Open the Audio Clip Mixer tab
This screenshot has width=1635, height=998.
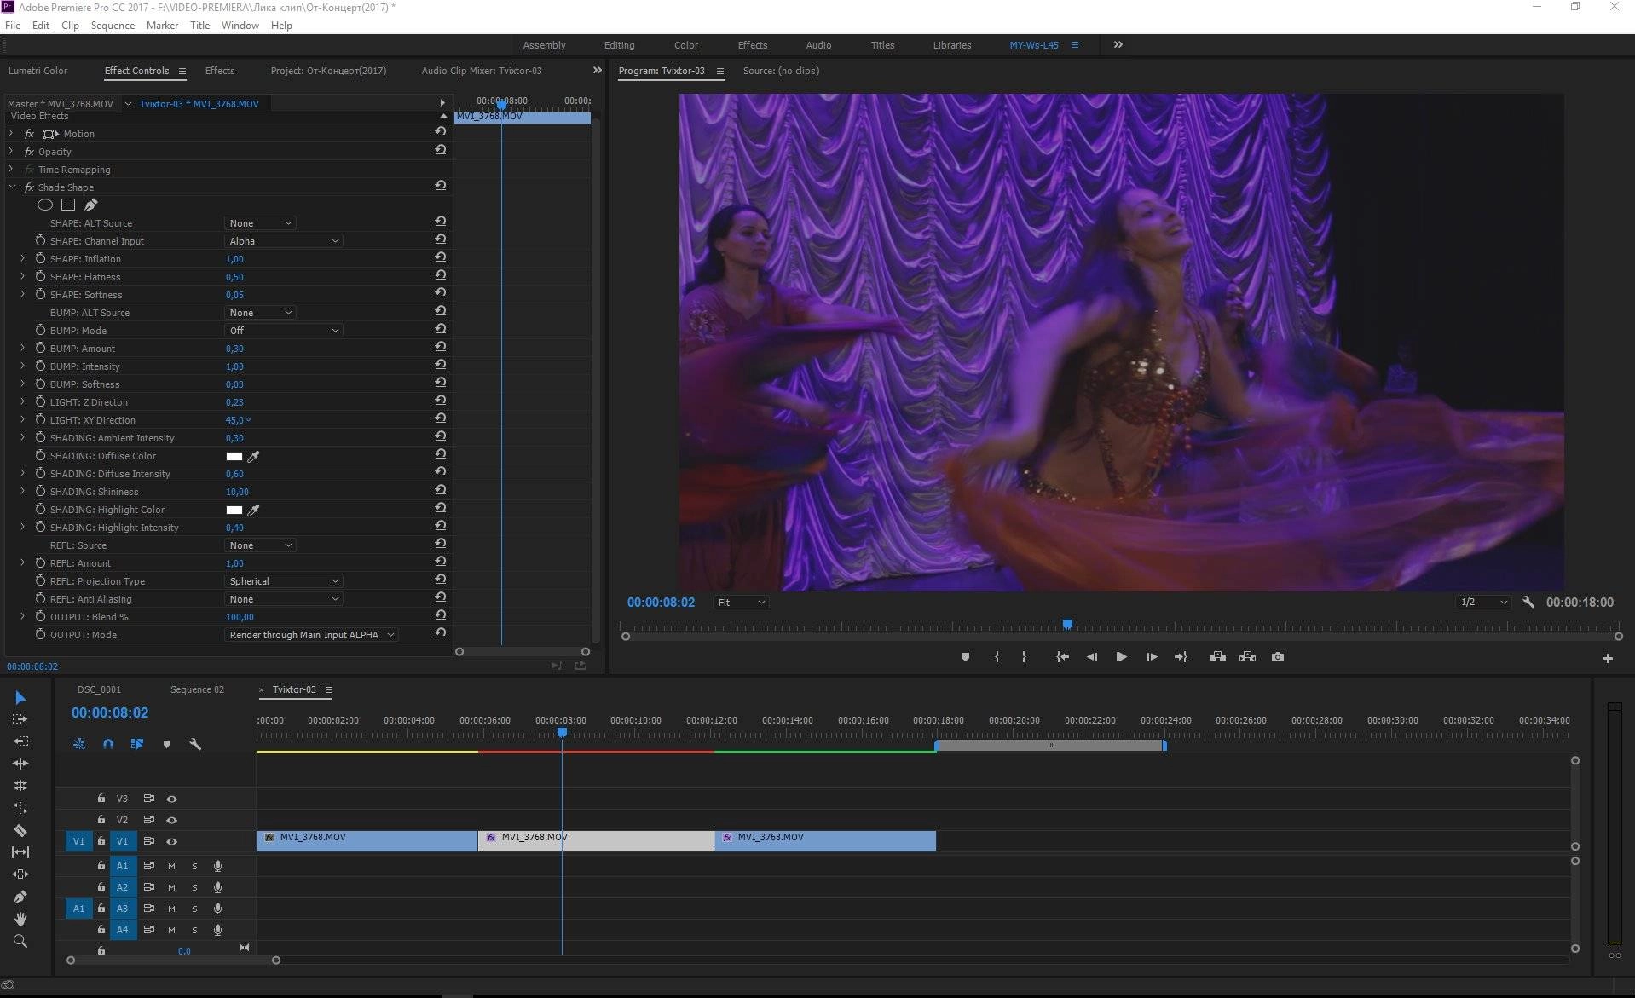pos(482,71)
